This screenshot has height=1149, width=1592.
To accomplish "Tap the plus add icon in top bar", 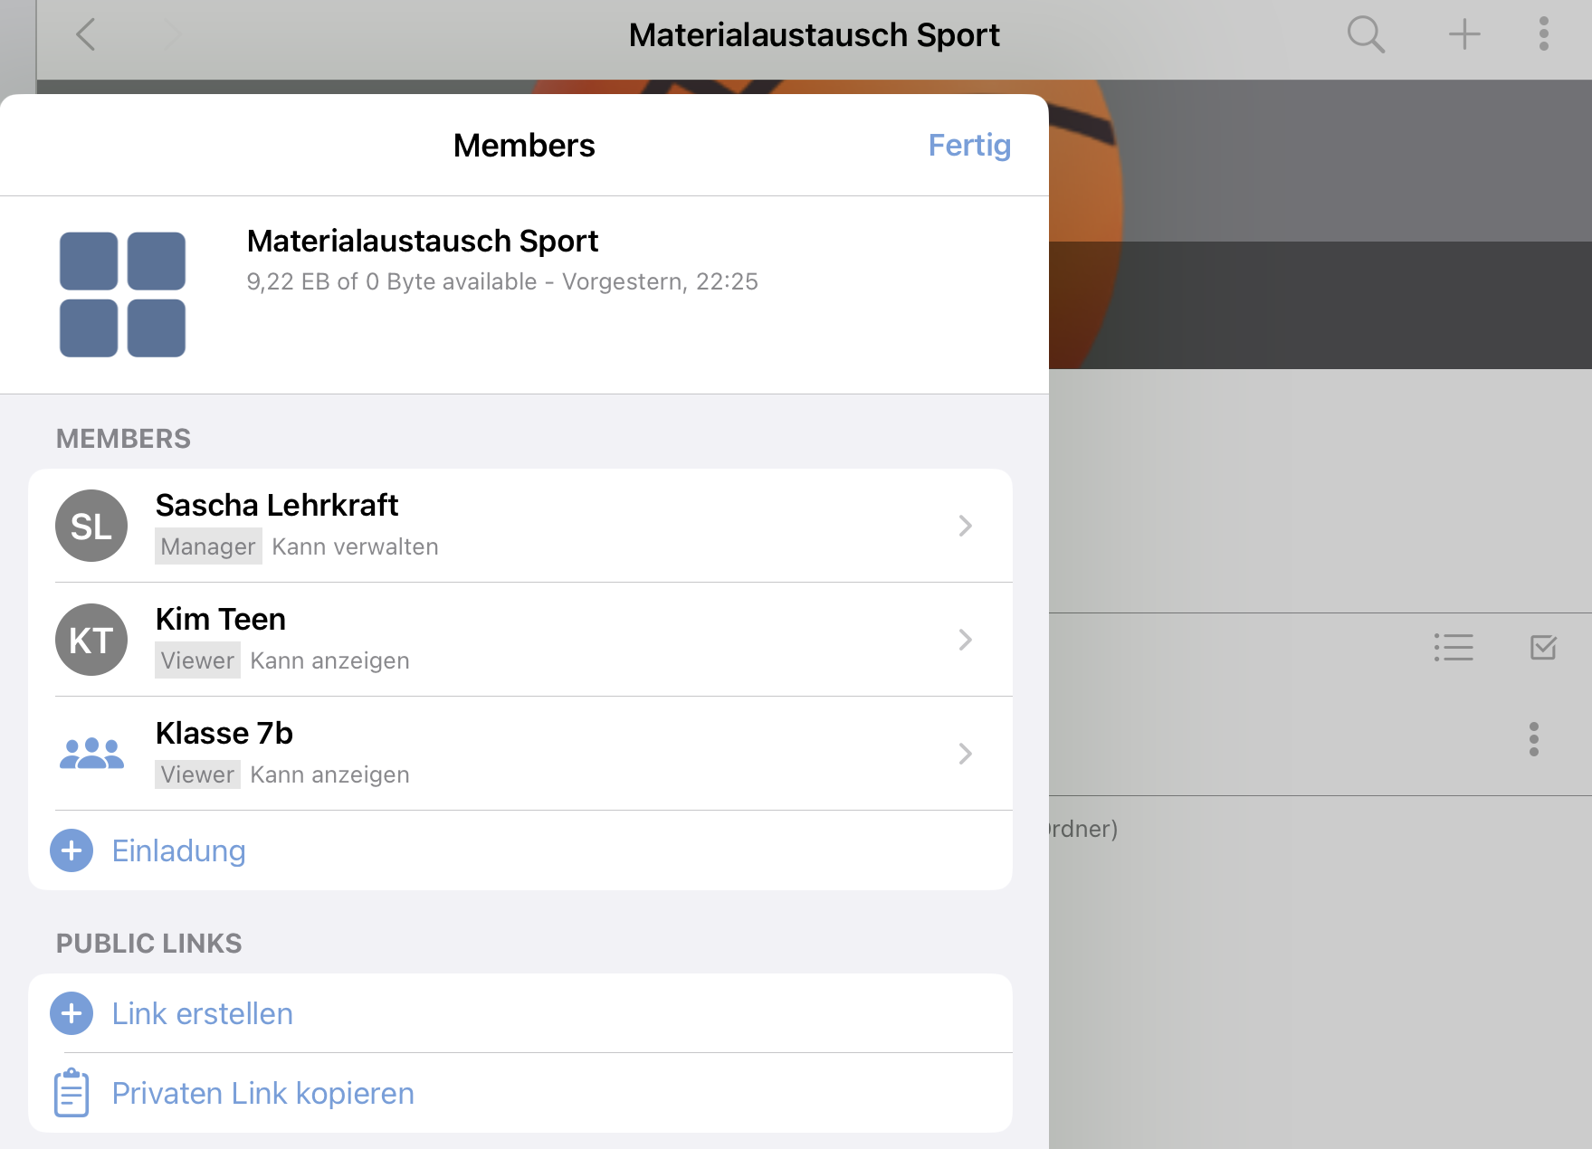I will point(1463,35).
